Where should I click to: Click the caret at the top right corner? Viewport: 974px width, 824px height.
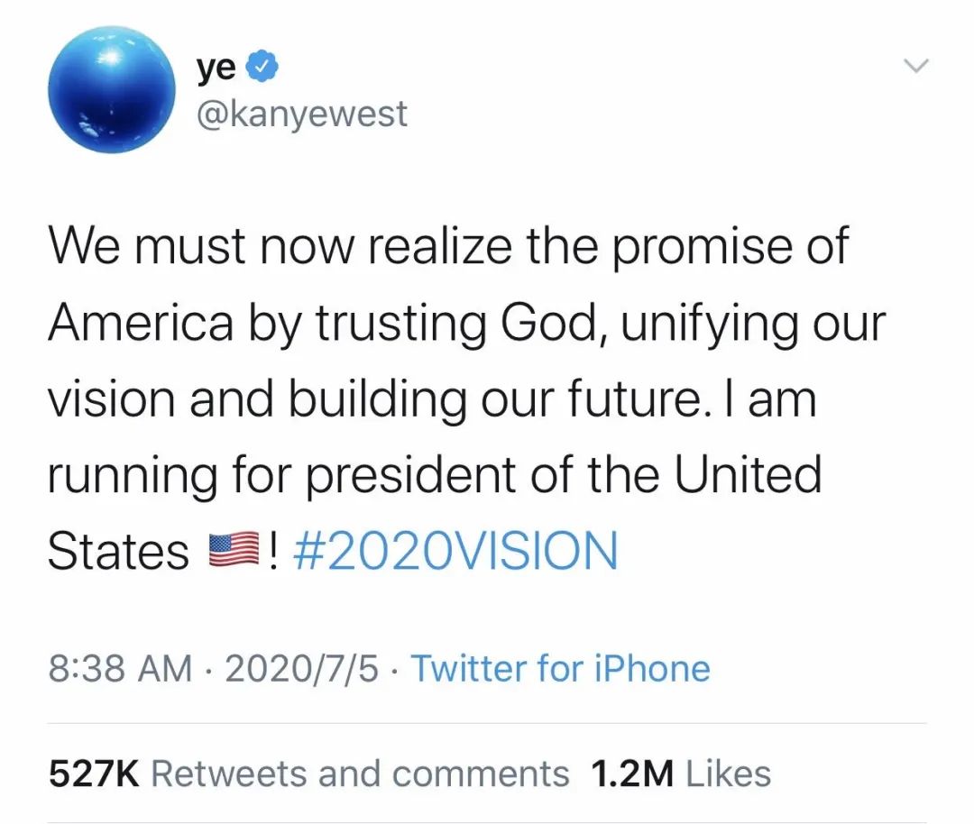coord(916,65)
